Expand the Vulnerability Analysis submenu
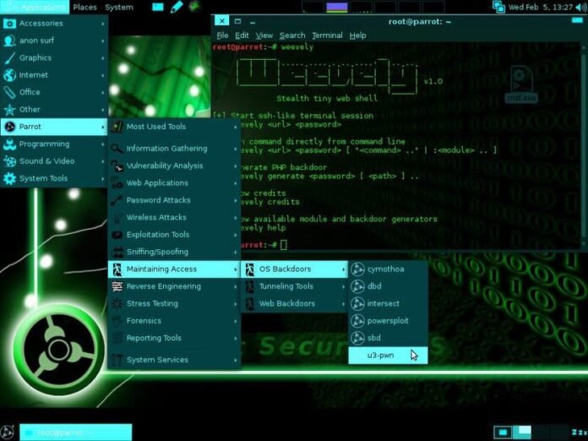588x441 pixels. click(174, 166)
